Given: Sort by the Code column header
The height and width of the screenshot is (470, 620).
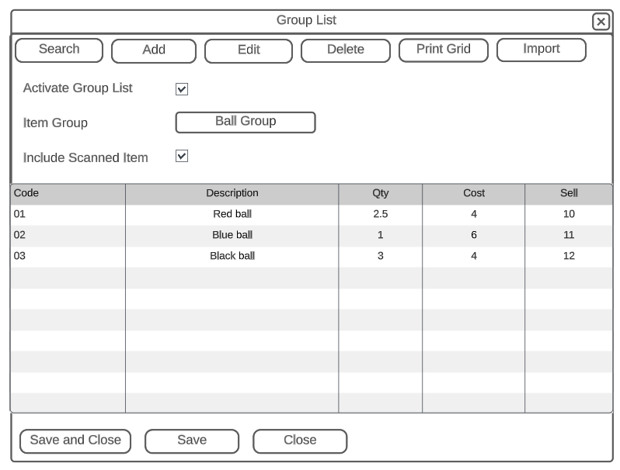Looking at the screenshot, I should click(x=67, y=193).
